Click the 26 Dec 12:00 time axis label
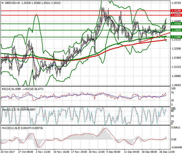This screenshot has width=182, height=155. (x=167, y=152)
